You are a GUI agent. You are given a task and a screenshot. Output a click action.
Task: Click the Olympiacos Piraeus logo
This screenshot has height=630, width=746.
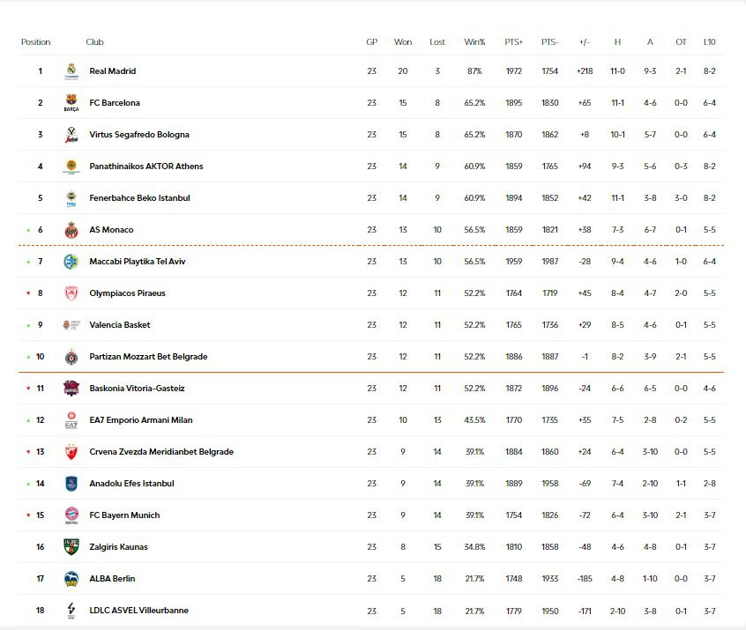click(71, 293)
